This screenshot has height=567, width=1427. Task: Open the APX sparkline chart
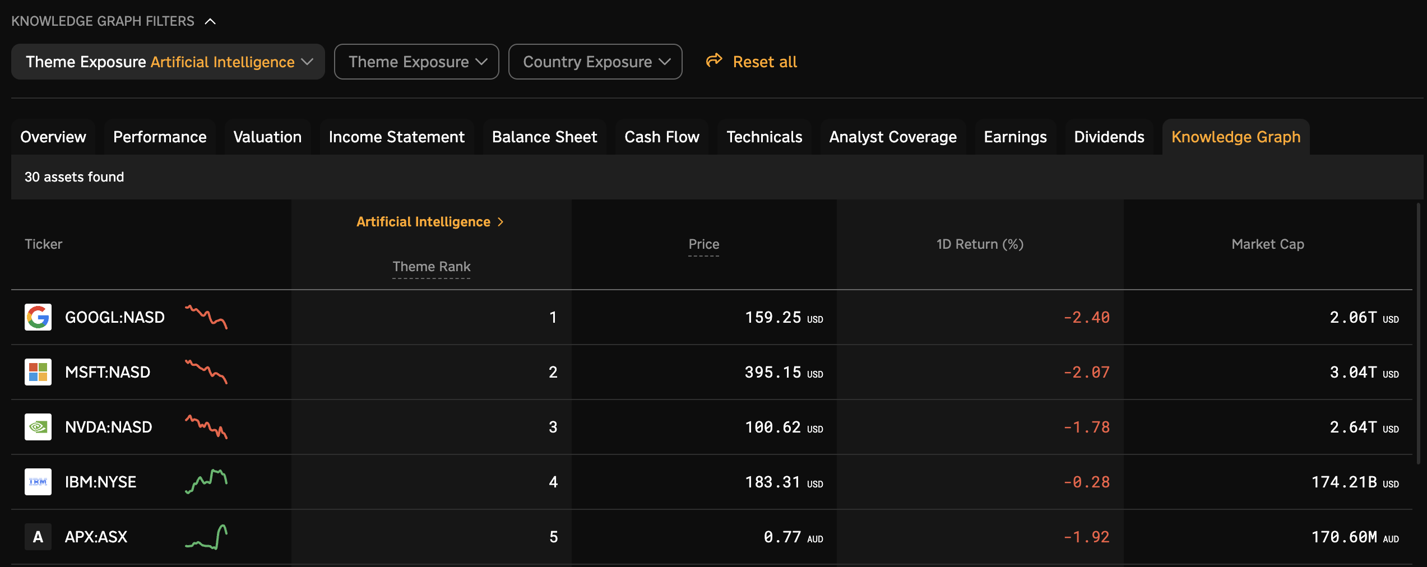206,537
